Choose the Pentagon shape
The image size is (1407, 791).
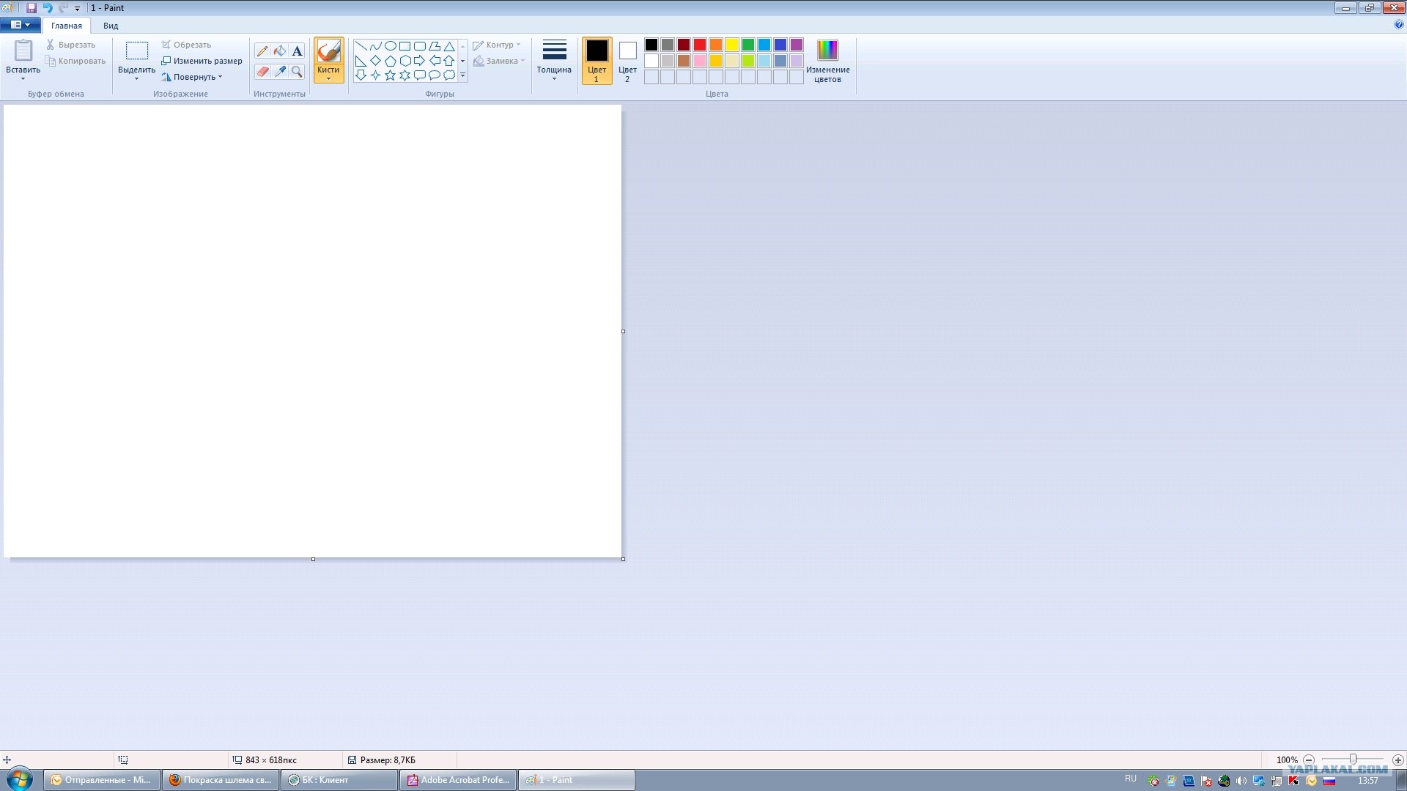click(390, 61)
